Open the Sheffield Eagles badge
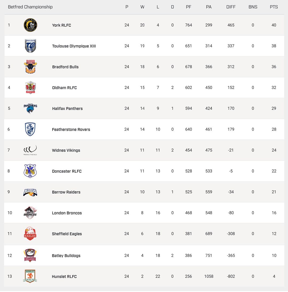288x292 pixels. click(30, 234)
